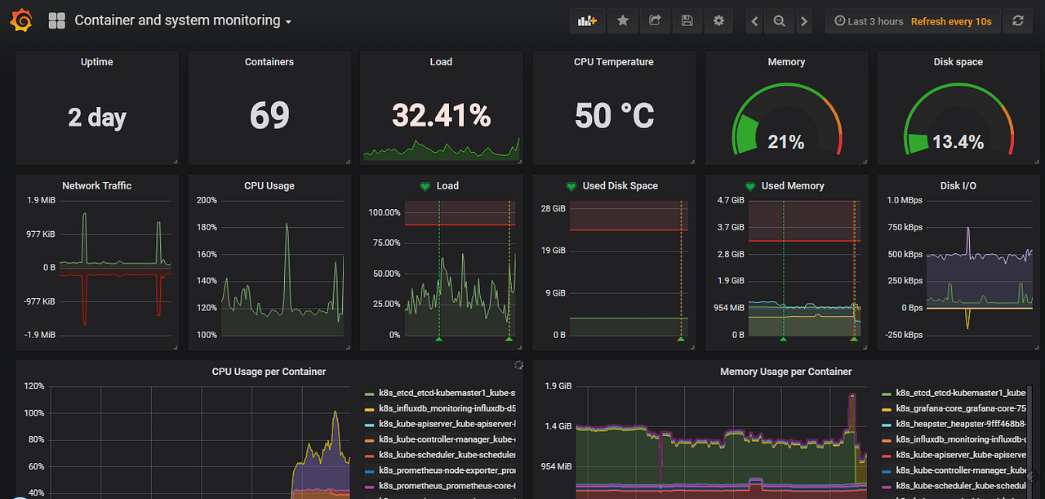Toggle k8s_prometheus_prometheus-core series in CPU legend
This screenshot has height=499, width=1045.
coord(446,486)
